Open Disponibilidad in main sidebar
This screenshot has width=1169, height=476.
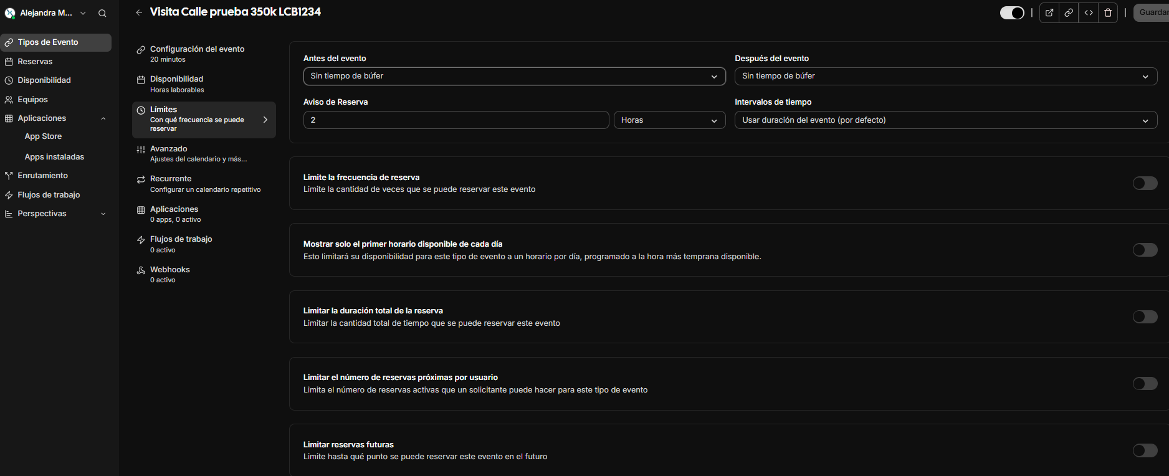pos(44,80)
